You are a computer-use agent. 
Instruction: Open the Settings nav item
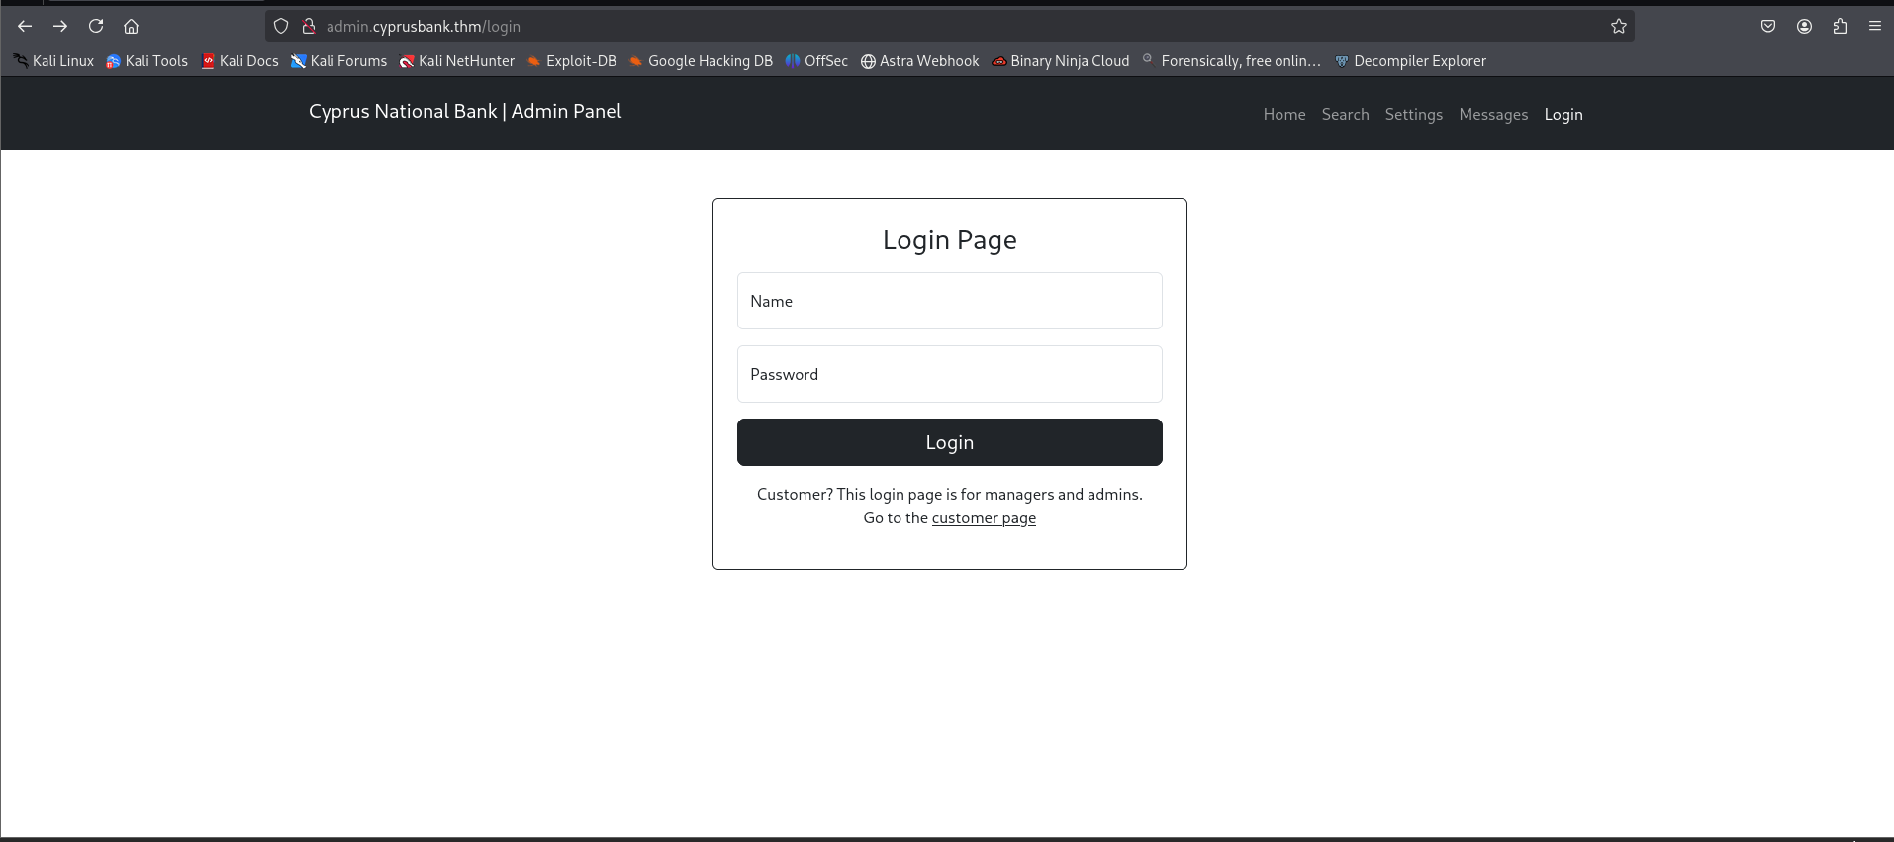coord(1414,115)
